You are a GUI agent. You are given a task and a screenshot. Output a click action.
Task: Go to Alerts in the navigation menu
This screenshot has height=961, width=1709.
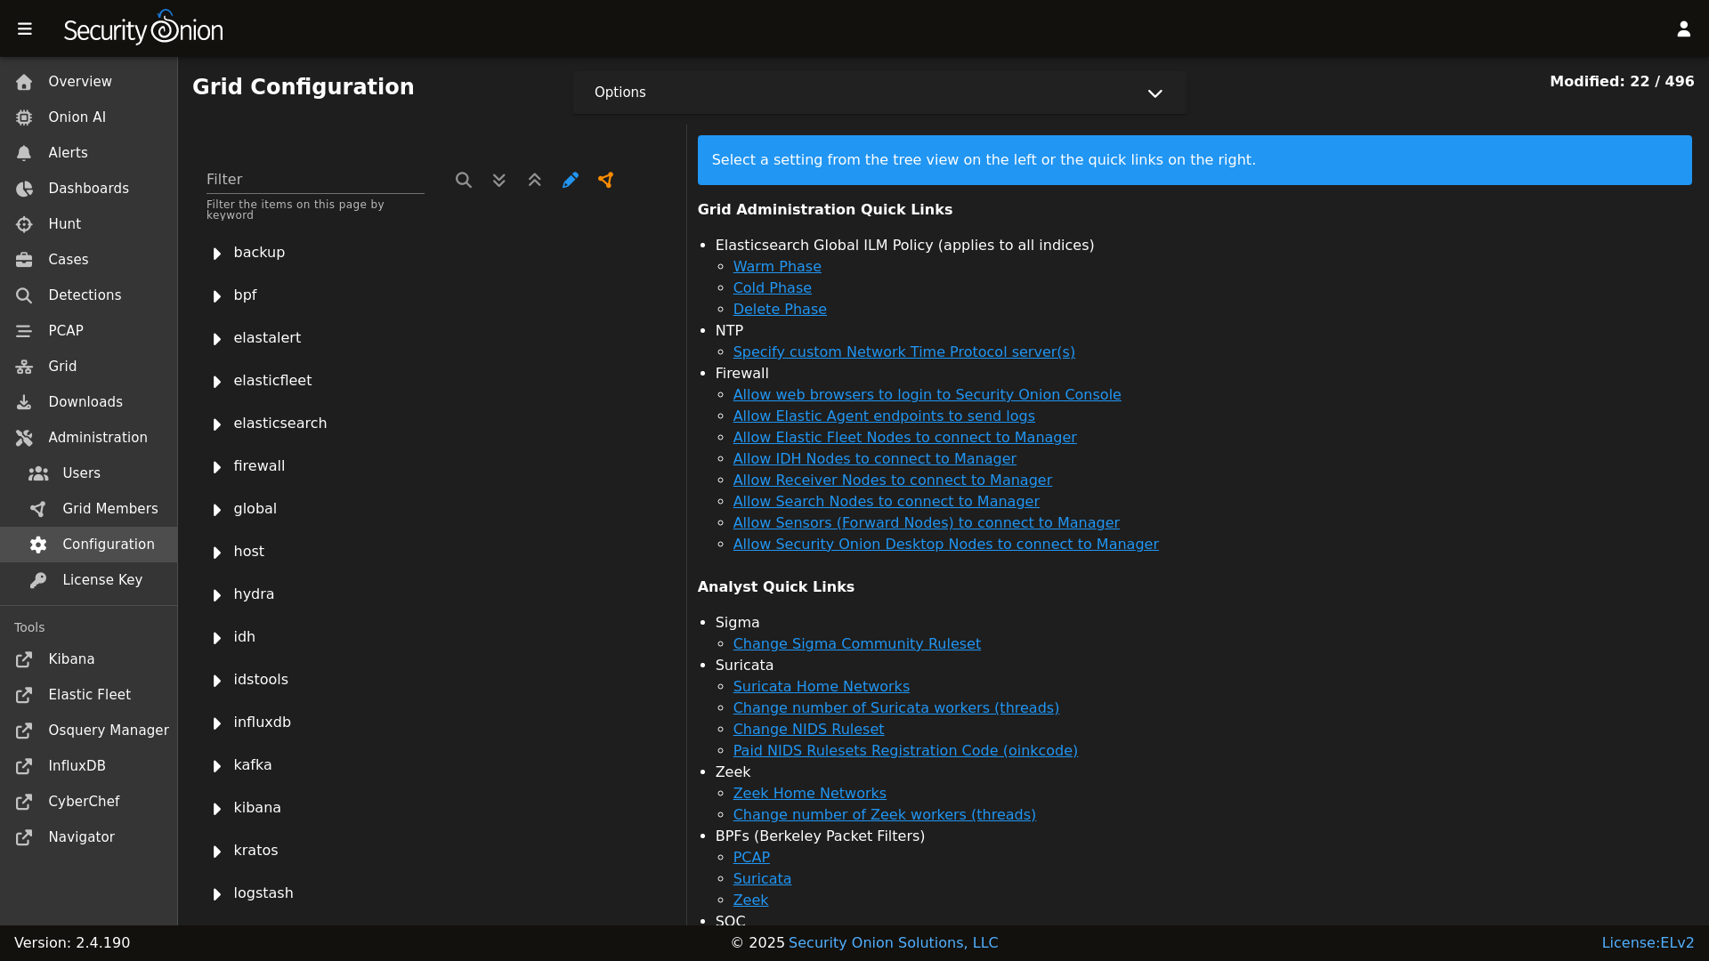point(67,152)
